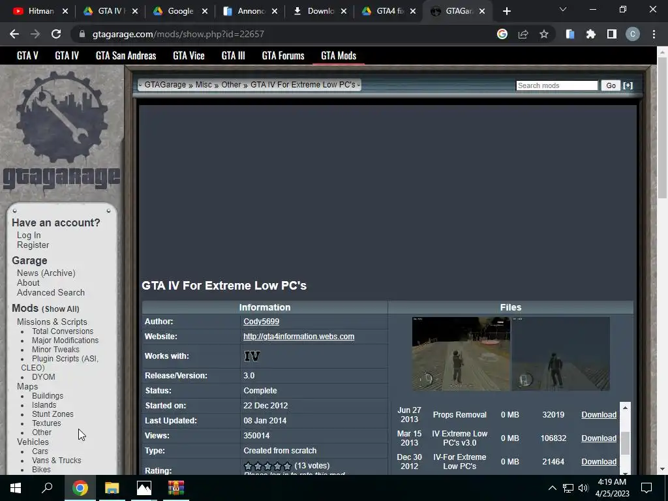This screenshot has height=501, width=668.
Task: Reload the gtagarage page
Action: [56, 34]
